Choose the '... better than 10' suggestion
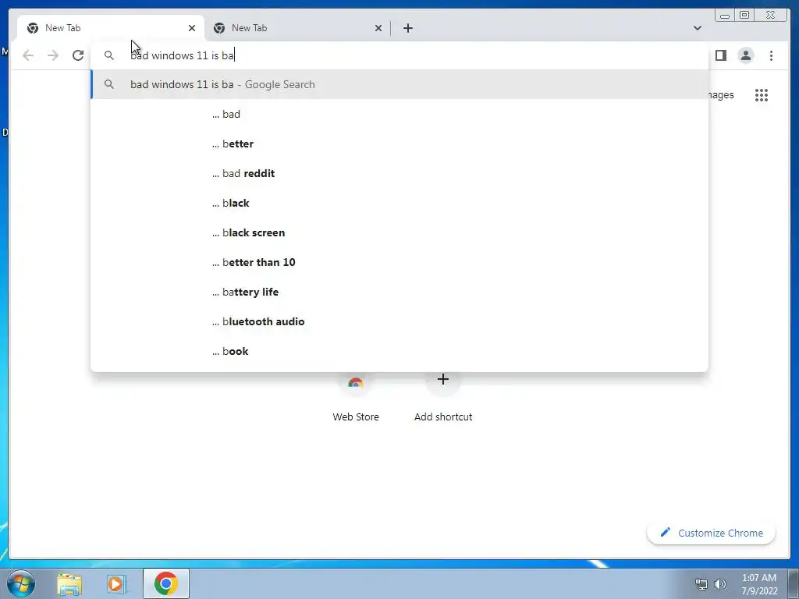 [399, 262]
